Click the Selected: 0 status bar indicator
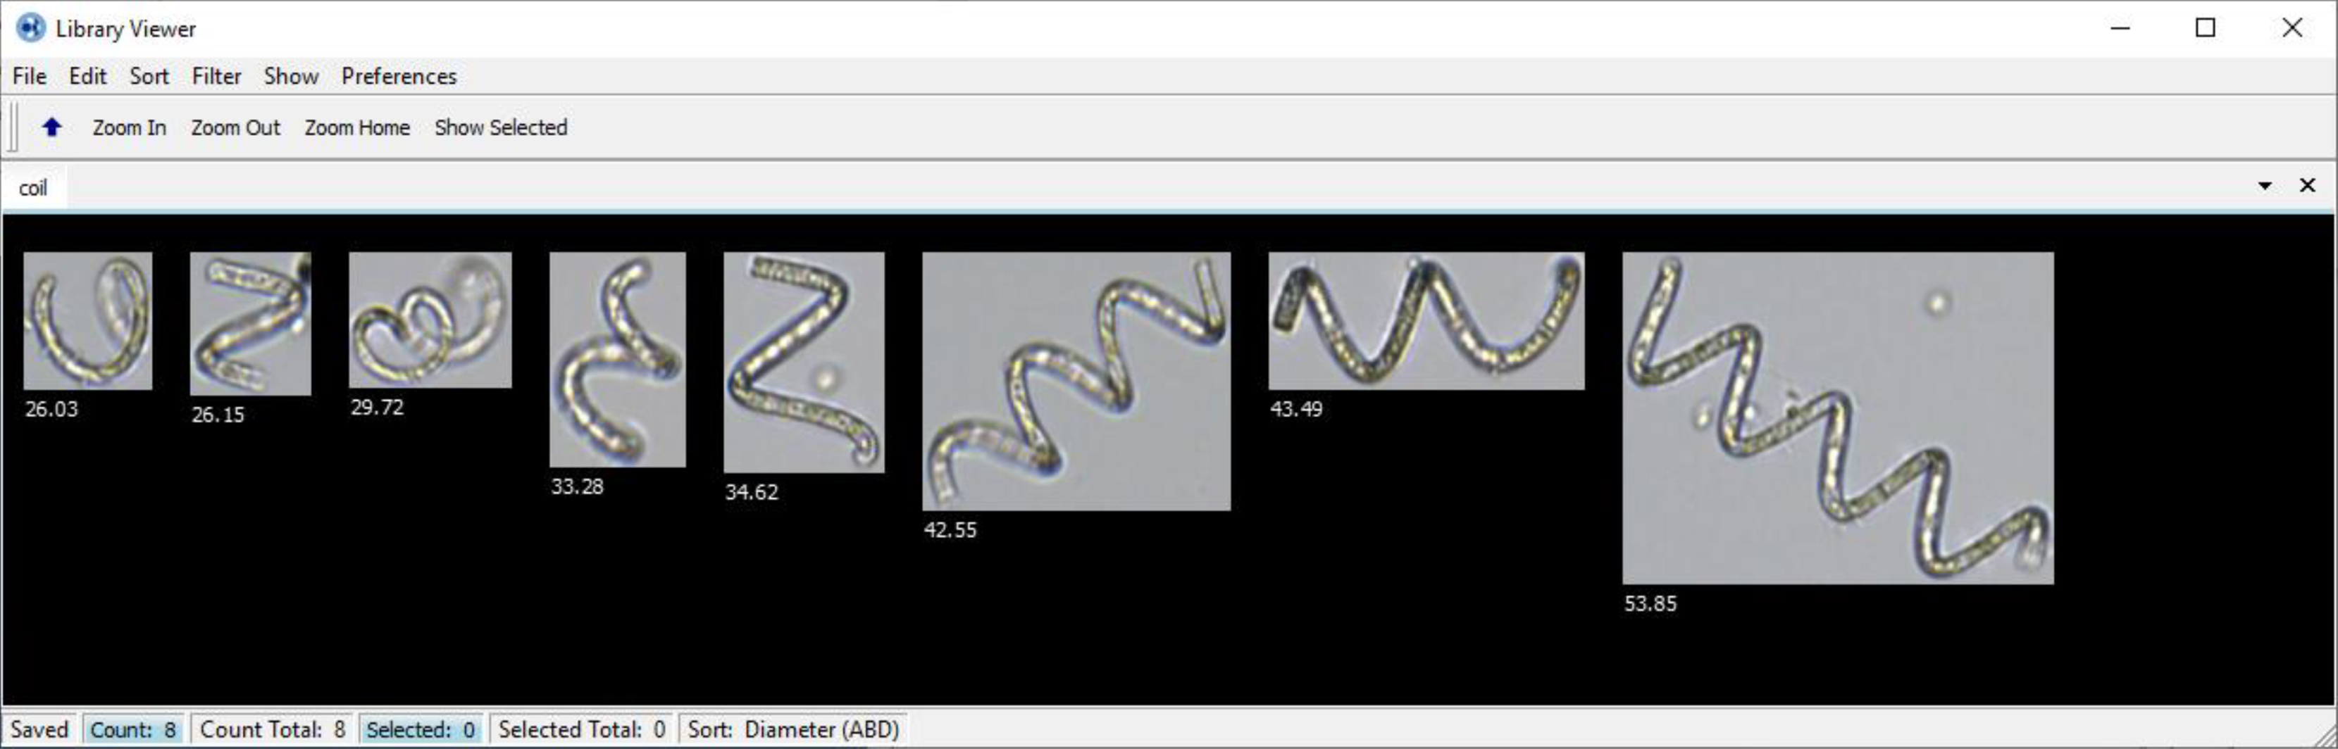The image size is (2338, 749). tap(421, 728)
